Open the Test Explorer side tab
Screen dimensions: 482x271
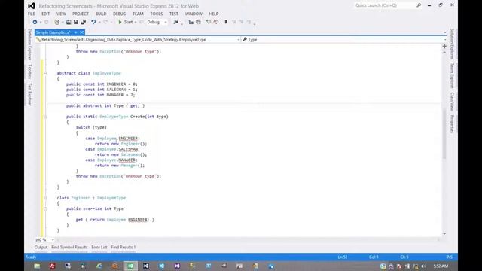[30, 94]
